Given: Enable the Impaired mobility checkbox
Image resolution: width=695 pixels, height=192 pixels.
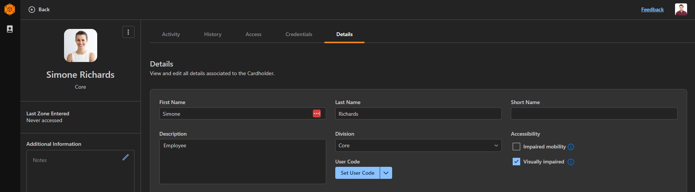Looking at the screenshot, I should 516,147.
